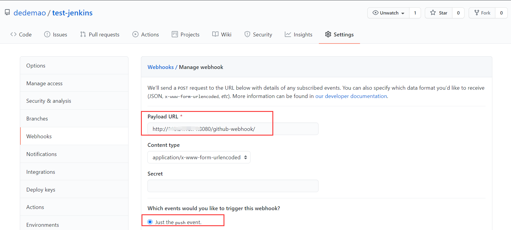
Task: Open the Projects tab
Action: pyautogui.click(x=186, y=34)
